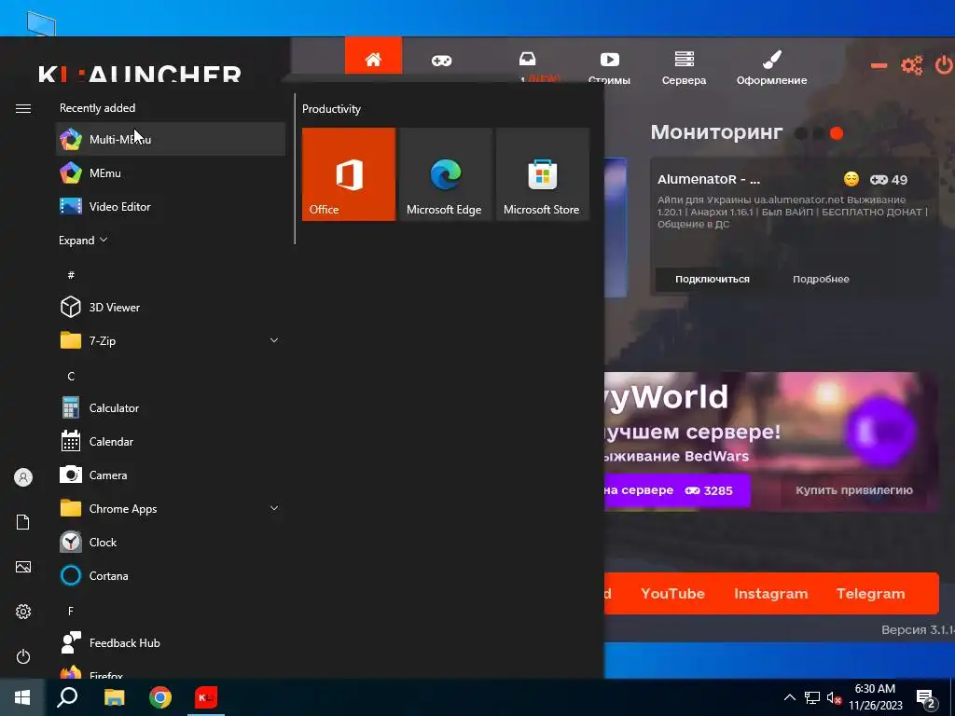Open the Telegram link in KLauncher
The width and height of the screenshot is (955, 716).
[x=870, y=594]
